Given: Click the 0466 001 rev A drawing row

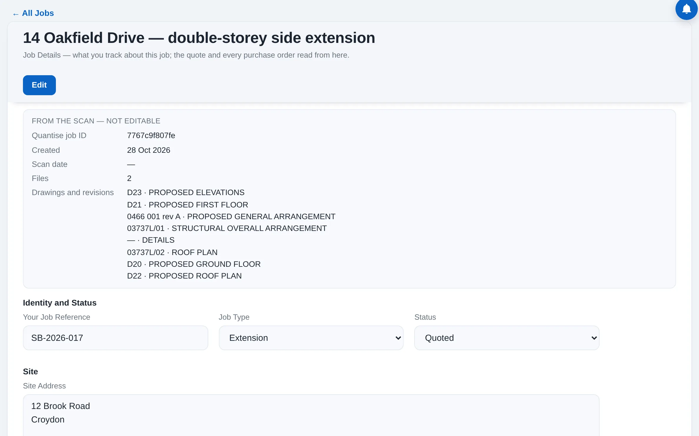Looking at the screenshot, I should [231, 217].
